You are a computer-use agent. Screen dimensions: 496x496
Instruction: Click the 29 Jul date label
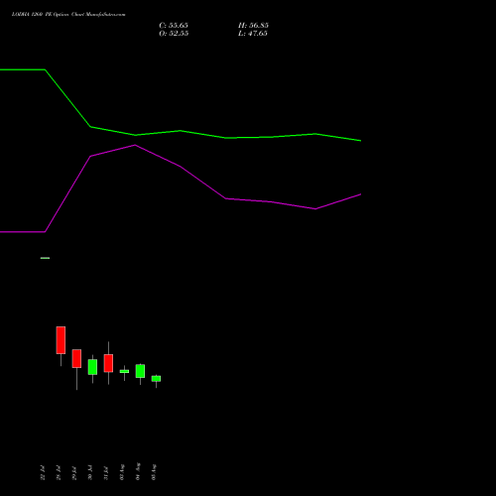click(74, 473)
